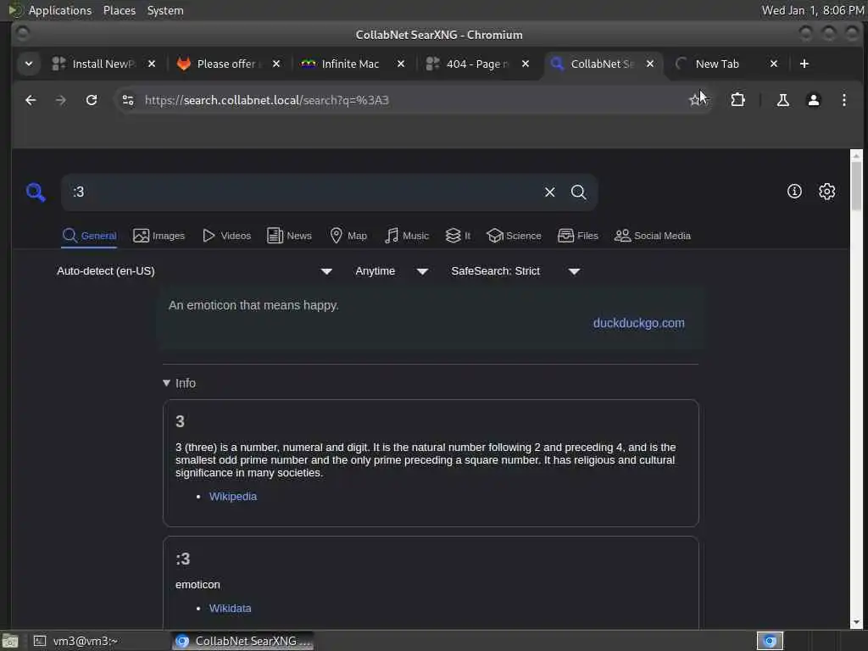This screenshot has width=868, height=651.
Task: Click the page vertical scrollbar thumb
Action: pos(856,186)
